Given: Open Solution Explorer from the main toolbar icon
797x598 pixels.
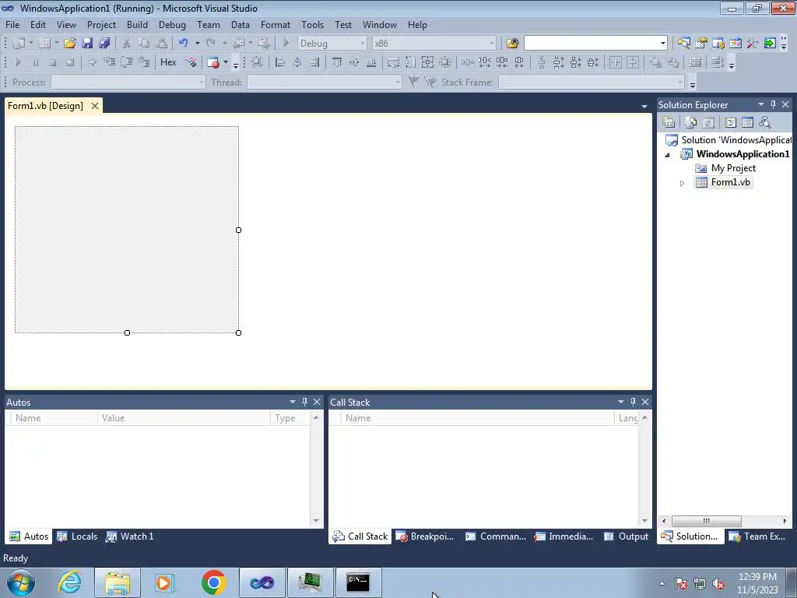Looking at the screenshot, I should 683,44.
